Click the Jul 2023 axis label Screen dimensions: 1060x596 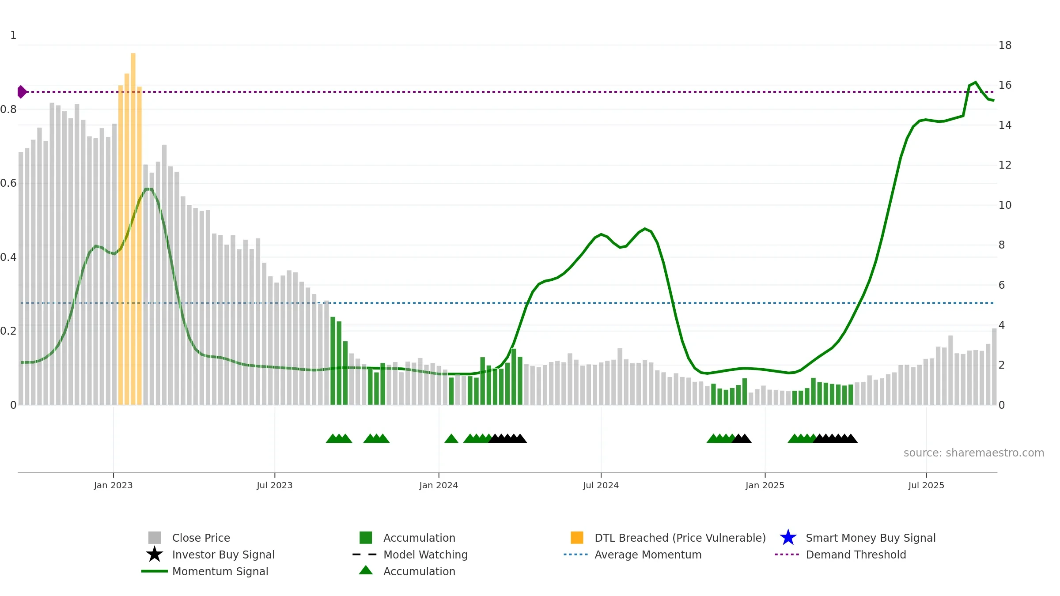pyautogui.click(x=275, y=485)
